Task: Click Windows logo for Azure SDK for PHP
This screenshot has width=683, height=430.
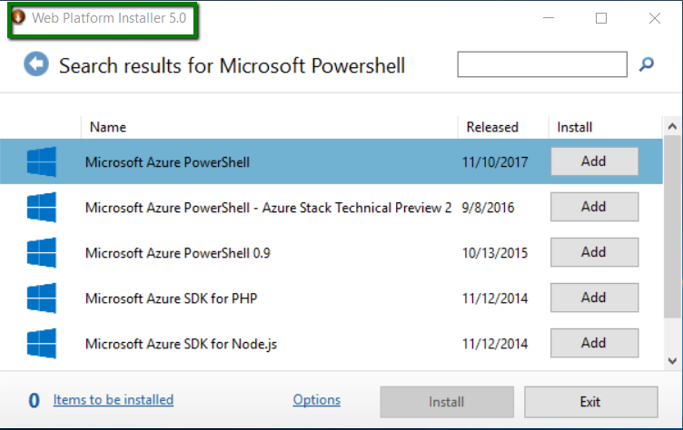Action: tap(42, 298)
